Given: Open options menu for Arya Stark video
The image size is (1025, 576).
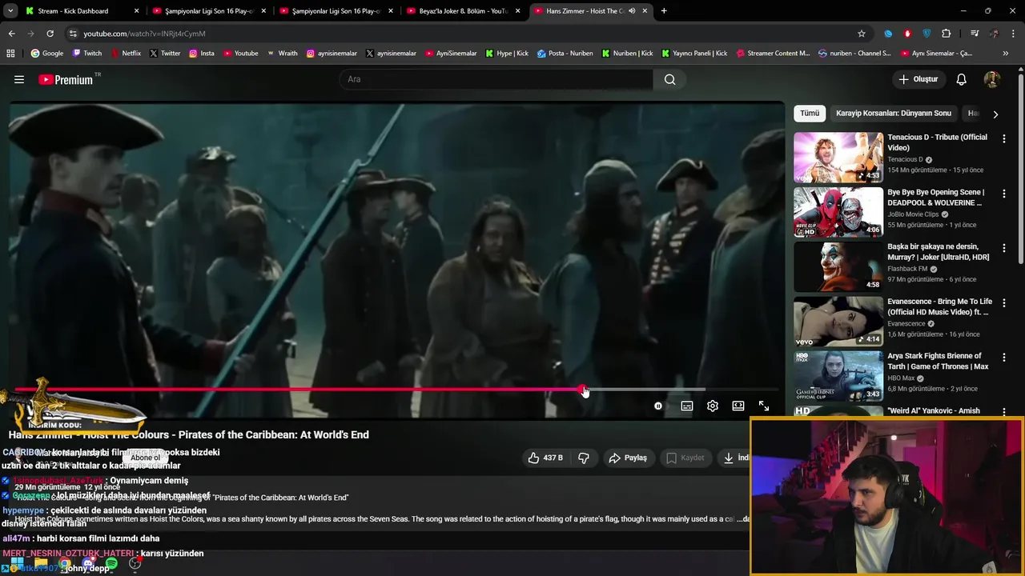Looking at the screenshot, I should [1003, 358].
